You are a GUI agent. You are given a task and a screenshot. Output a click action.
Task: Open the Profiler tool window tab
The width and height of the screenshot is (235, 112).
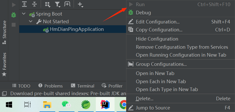click(112, 86)
